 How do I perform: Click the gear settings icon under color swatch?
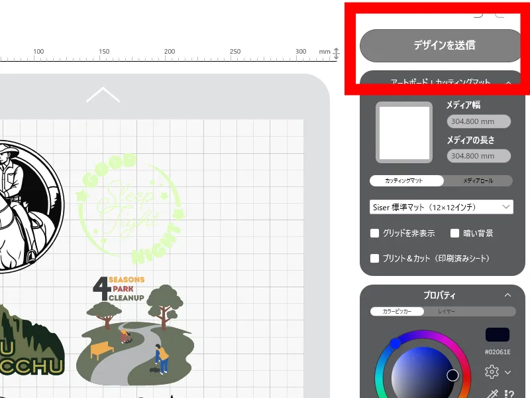pyautogui.click(x=492, y=371)
